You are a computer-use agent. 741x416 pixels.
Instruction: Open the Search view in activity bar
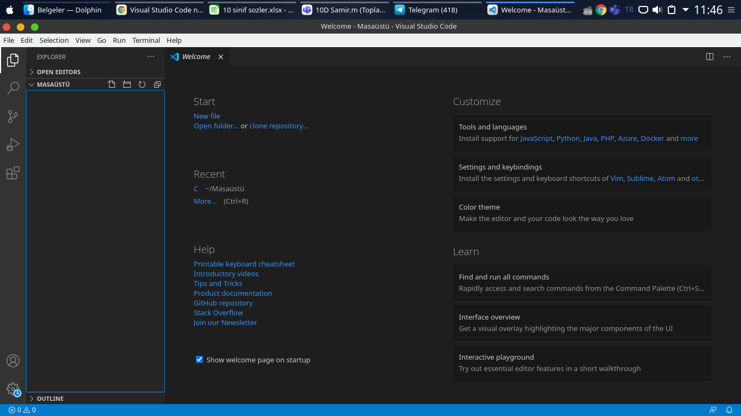[x=13, y=88]
